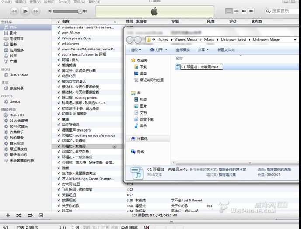The height and width of the screenshot is (229, 301).
Task: Show artwork viewer at the bottom bar
Action: (41, 215)
